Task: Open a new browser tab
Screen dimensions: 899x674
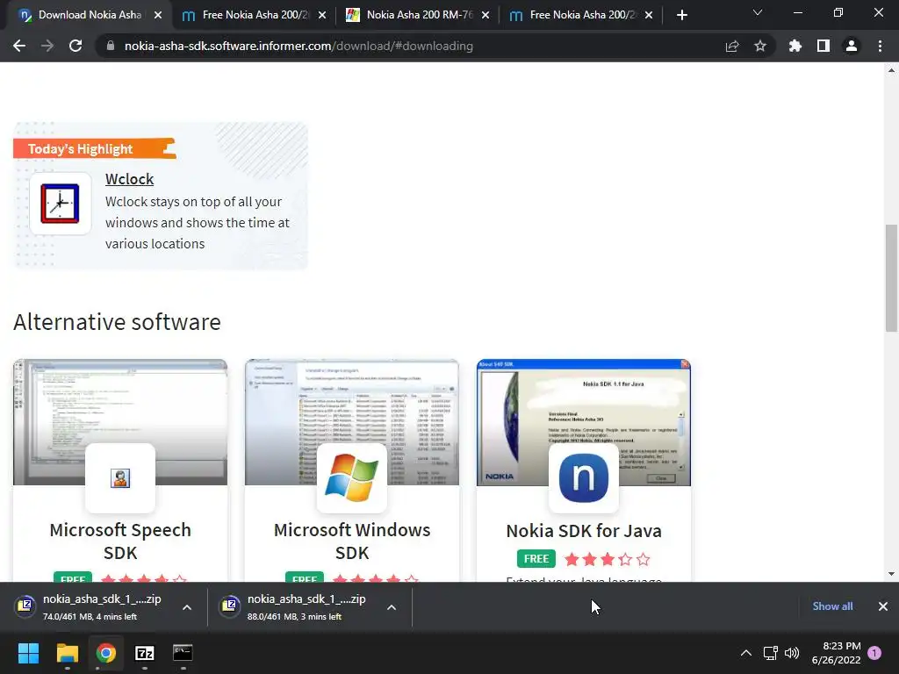Action: [x=681, y=15]
